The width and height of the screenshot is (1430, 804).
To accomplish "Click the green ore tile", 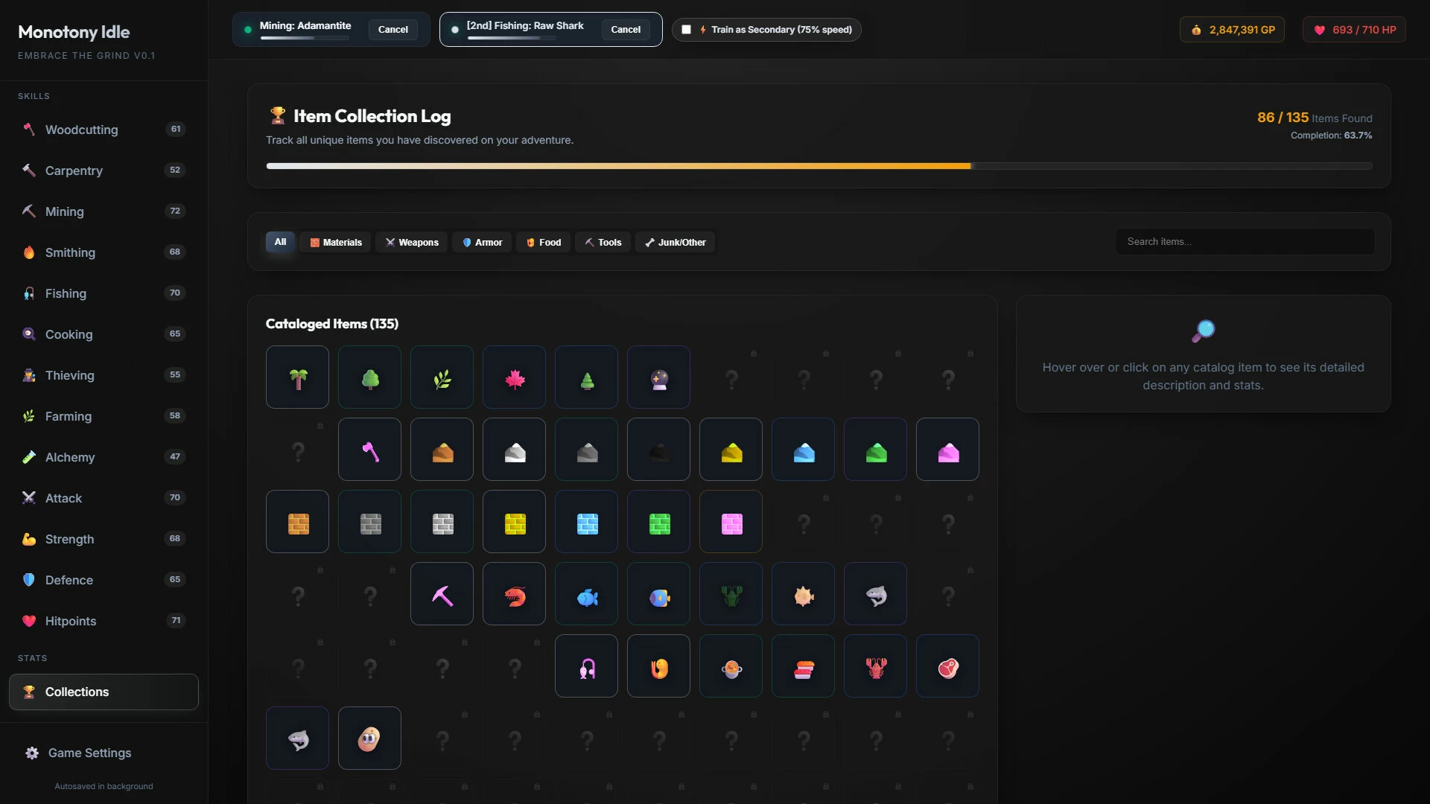I will (x=875, y=449).
